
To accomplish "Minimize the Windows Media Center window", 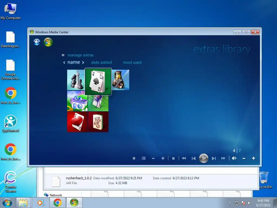I will pos(237,32).
